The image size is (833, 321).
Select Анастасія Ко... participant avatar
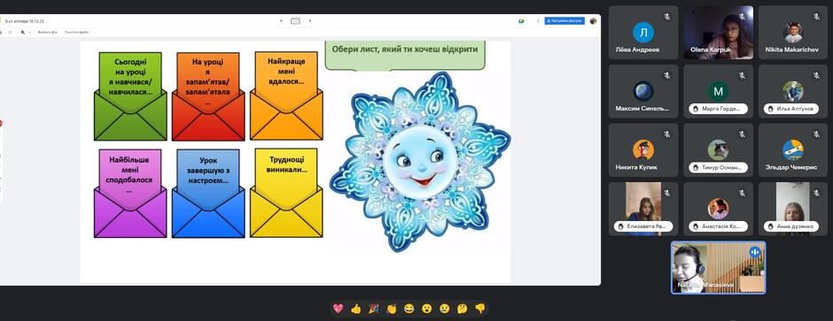click(x=719, y=209)
